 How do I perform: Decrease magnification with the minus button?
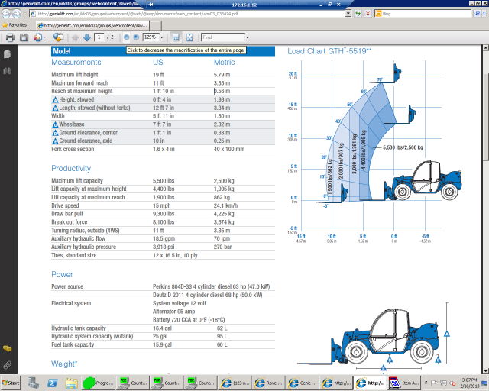point(126,37)
